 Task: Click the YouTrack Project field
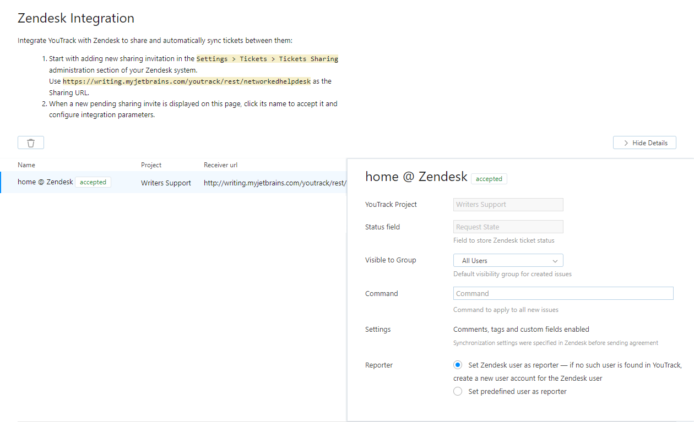coord(507,204)
